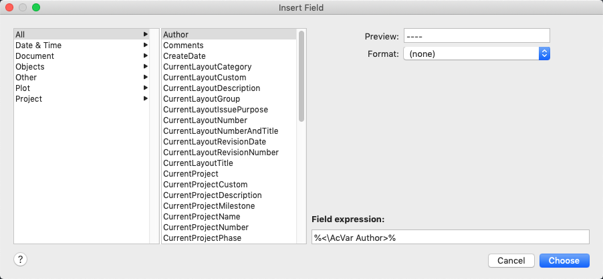Viewport: 603px width, 279px height.
Task: Select the Project category
Action: coord(29,99)
